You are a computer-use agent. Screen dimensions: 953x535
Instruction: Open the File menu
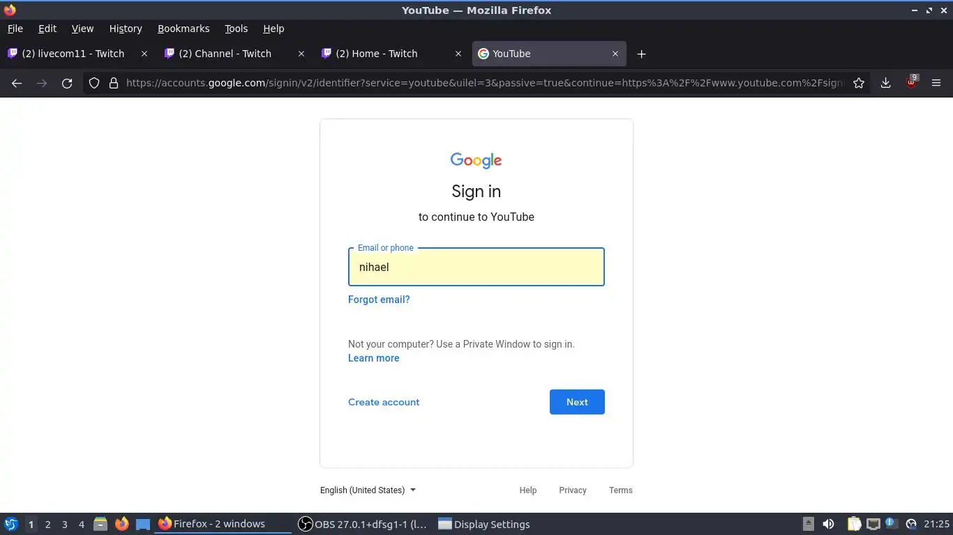click(x=15, y=29)
